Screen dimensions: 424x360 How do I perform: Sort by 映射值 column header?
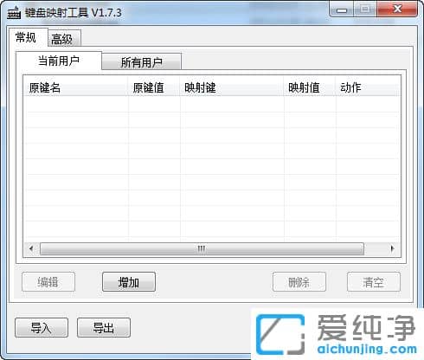310,87
